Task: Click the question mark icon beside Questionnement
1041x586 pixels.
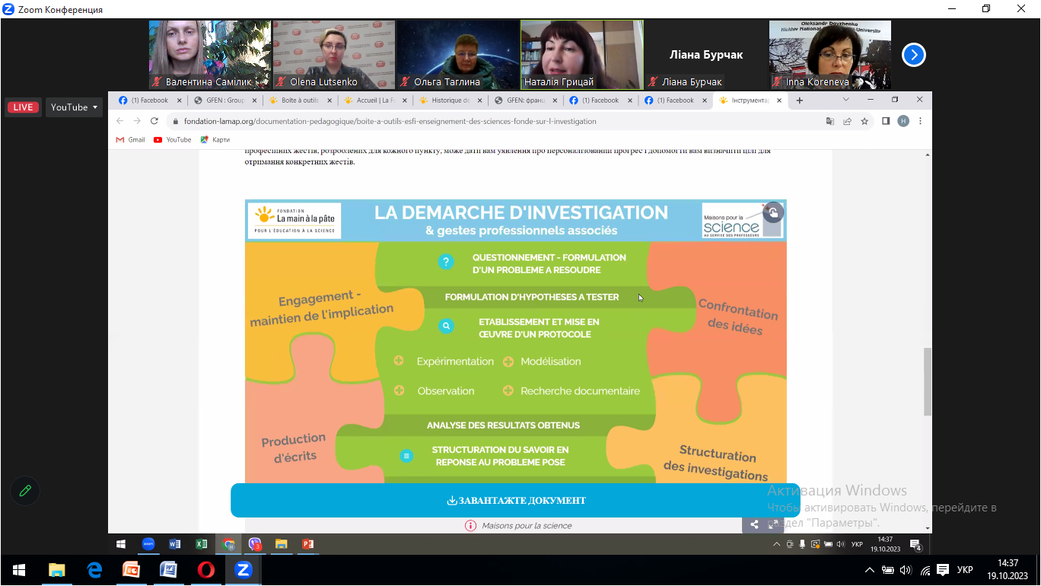Action: click(446, 262)
